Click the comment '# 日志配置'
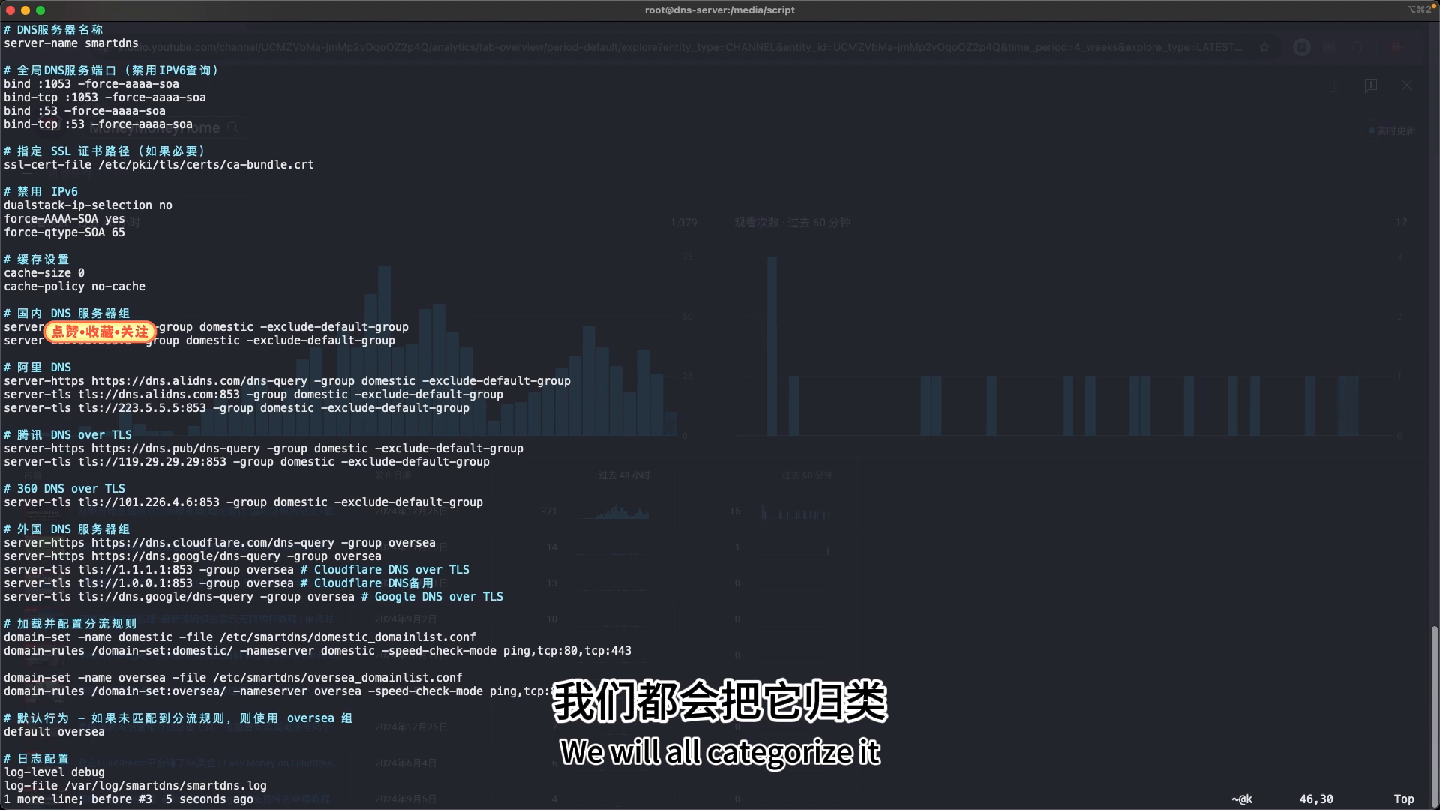Viewport: 1440px width, 810px height. 37,759
